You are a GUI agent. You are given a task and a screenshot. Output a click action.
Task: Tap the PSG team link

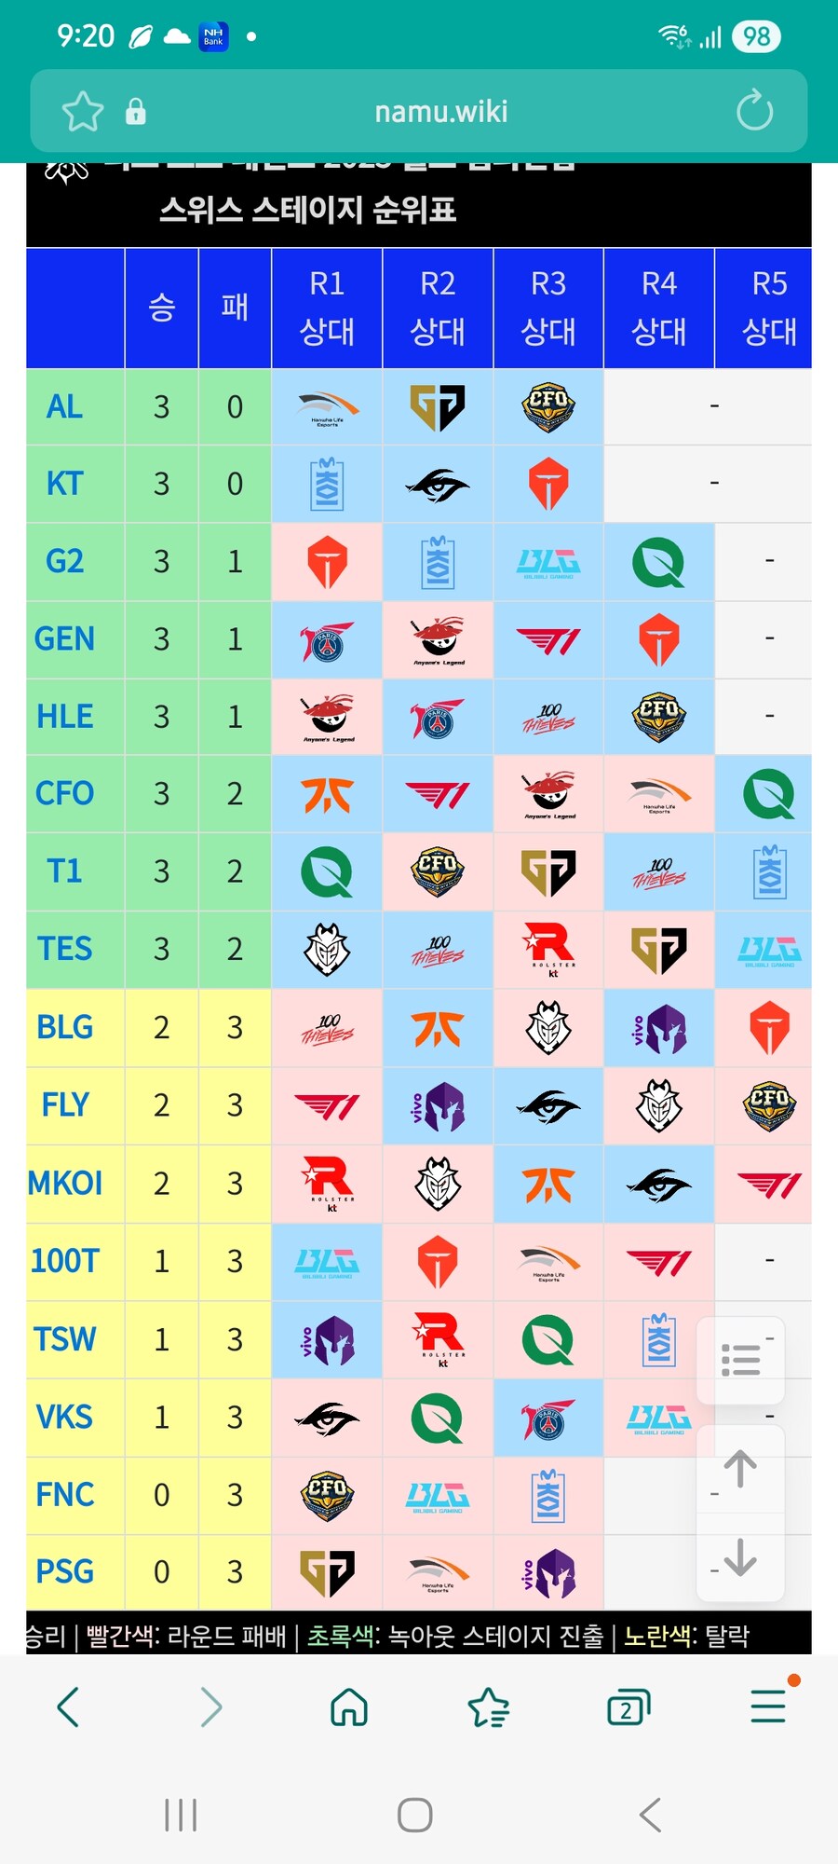click(64, 1572)
